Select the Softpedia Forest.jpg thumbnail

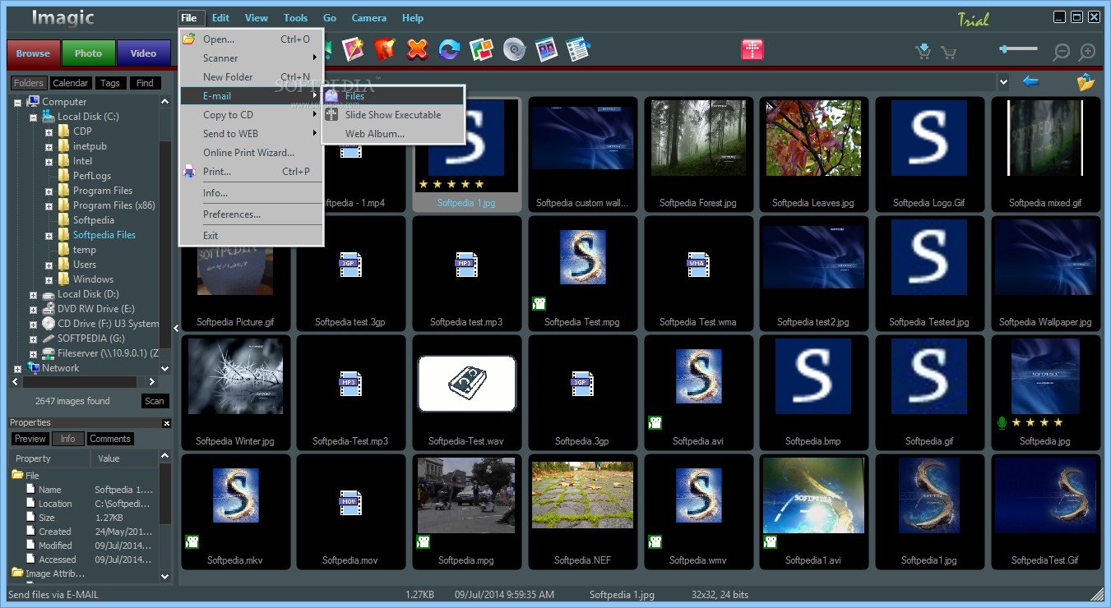point(699,154)
